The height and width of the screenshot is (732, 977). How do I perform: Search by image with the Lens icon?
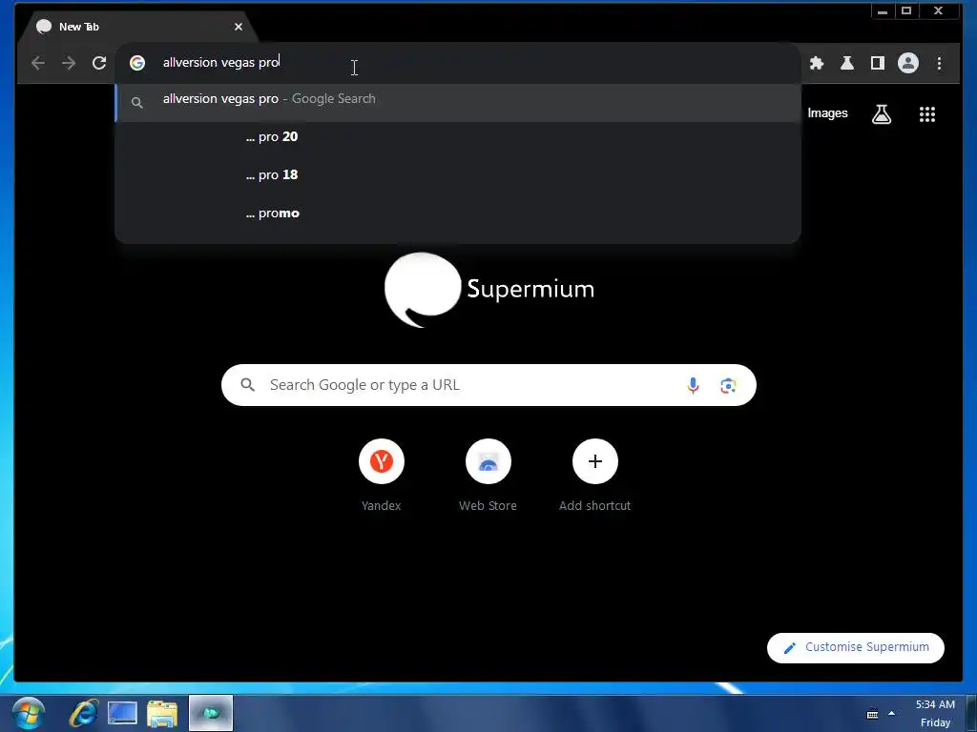(x=728, y=385)
